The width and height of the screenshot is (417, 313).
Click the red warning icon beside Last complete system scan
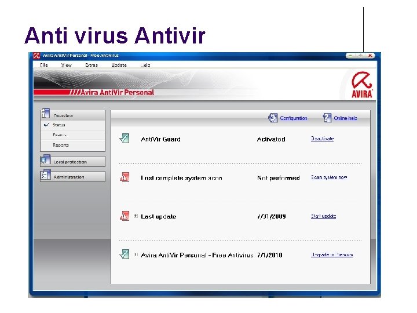point(125,177)
